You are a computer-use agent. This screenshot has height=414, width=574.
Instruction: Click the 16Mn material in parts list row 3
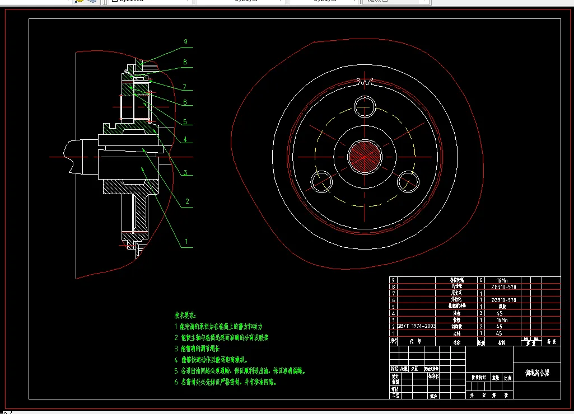(502, 320)
